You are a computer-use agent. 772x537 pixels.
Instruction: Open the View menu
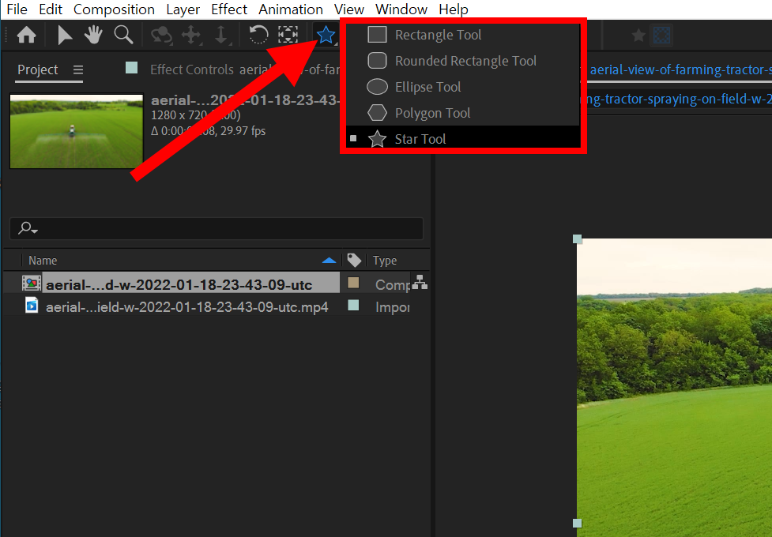pos(348,9)
